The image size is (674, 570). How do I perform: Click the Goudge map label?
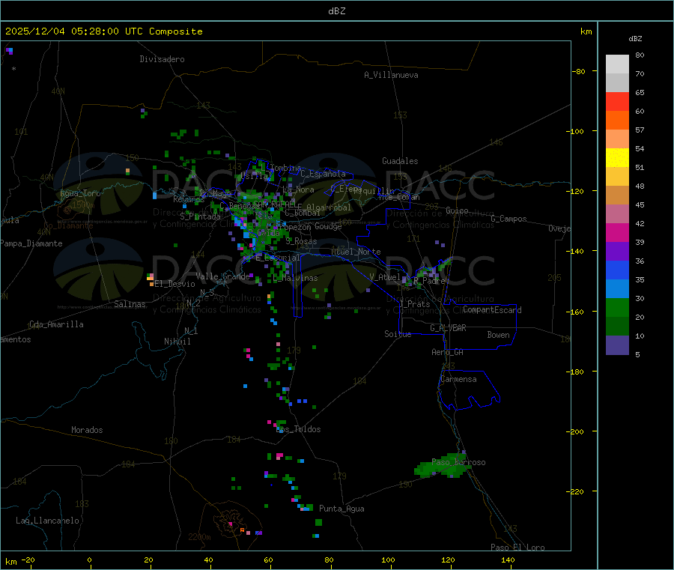[x=328, y=226]
